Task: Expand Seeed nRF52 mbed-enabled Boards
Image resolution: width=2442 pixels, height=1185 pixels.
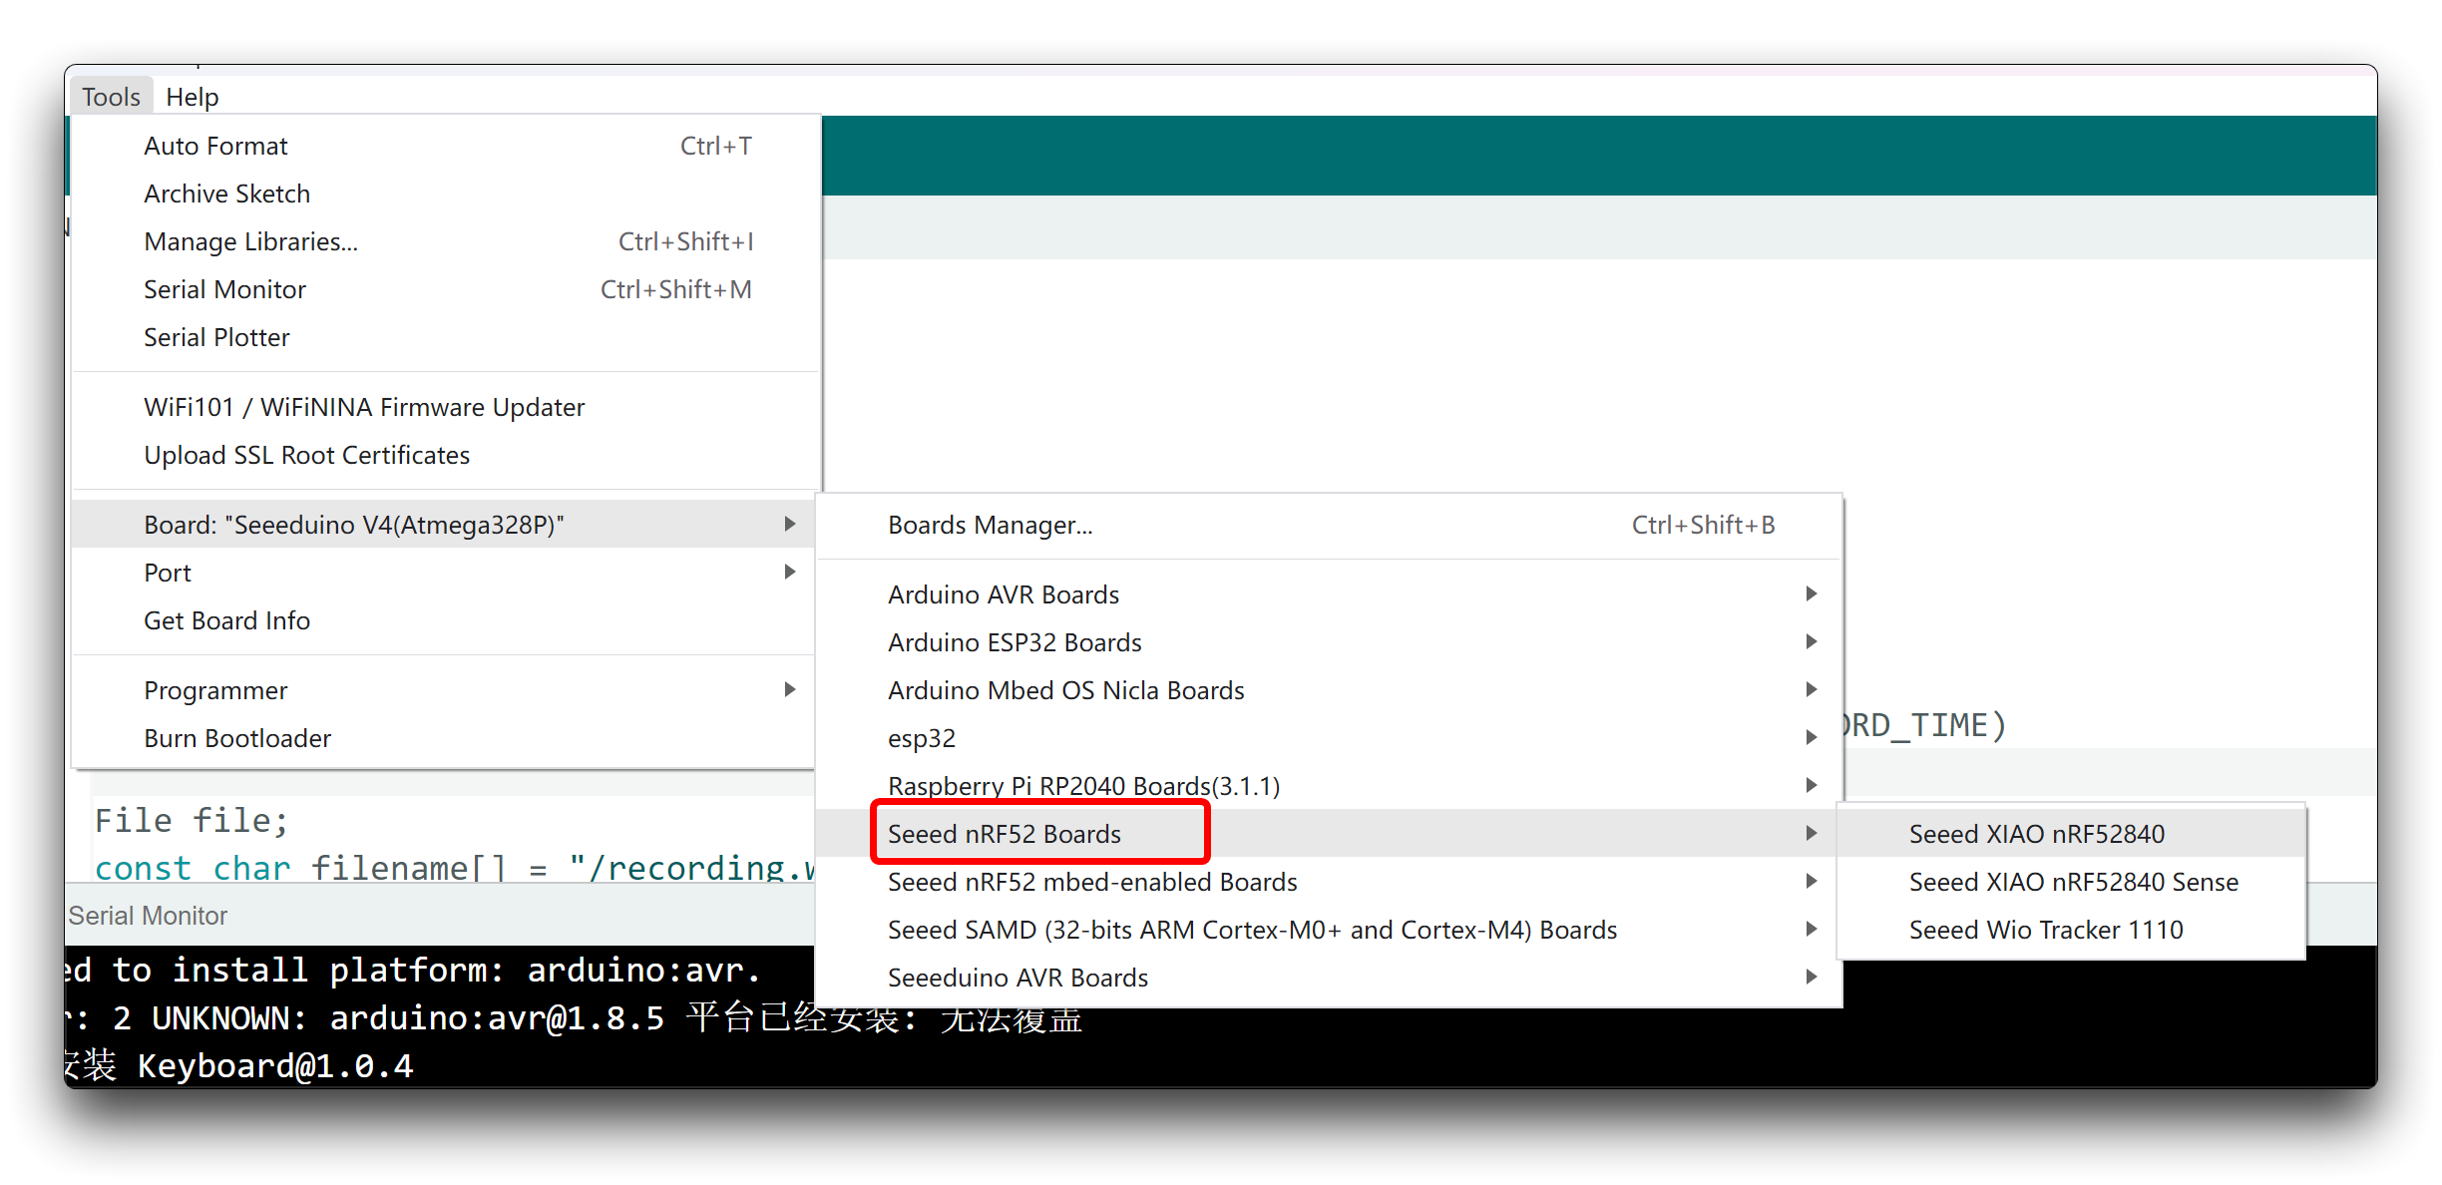Action: pos(1329,882)
